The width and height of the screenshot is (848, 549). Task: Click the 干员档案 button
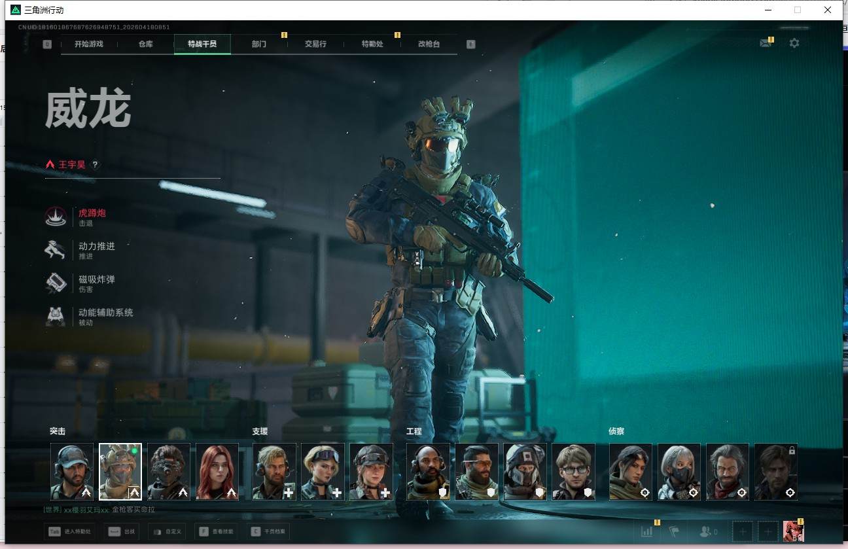point(269,531)
